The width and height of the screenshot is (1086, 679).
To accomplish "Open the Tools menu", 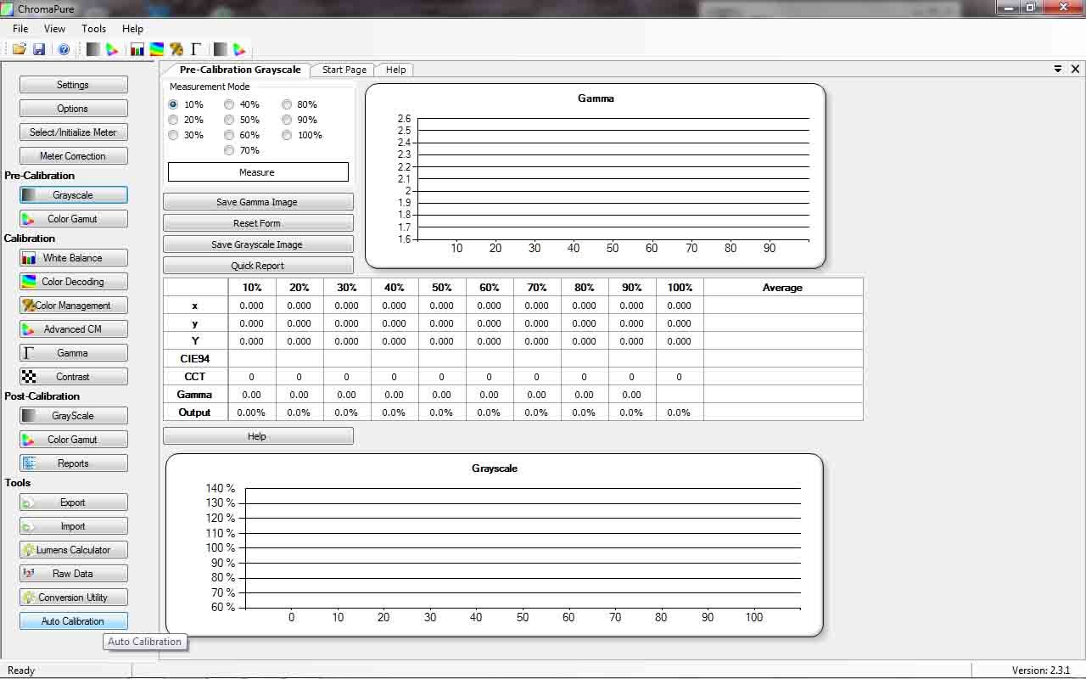I will click(93, 29).
